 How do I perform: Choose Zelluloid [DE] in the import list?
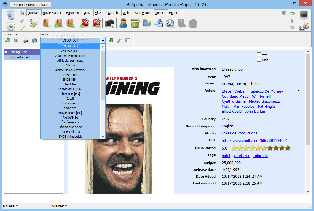point(70,51)
